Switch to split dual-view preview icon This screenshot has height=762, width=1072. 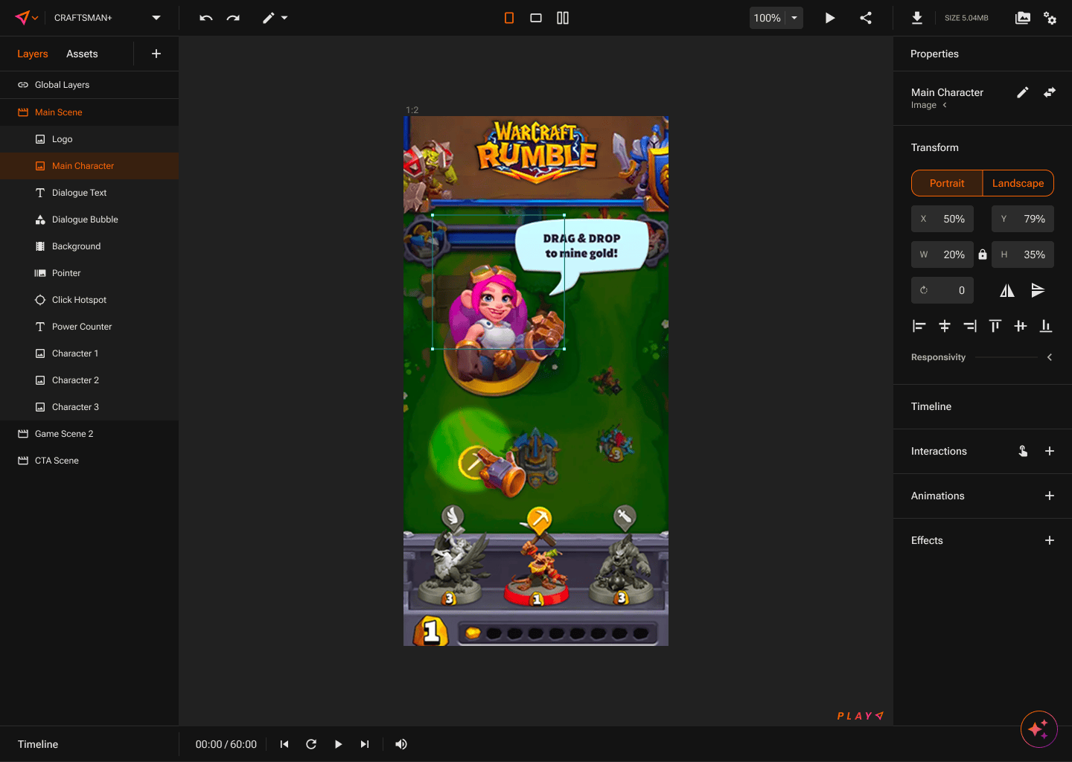[563, 18]
